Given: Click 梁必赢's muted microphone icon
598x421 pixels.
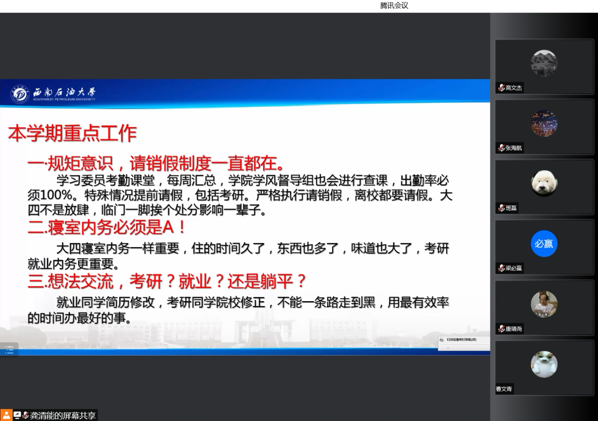Looking at the screenshot, I should point(501,268).
